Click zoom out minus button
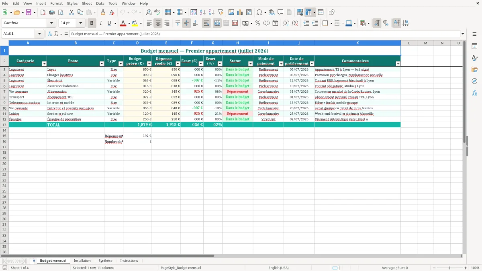Image resolution: width=482 pixels, height=271 pixels. 434,268
